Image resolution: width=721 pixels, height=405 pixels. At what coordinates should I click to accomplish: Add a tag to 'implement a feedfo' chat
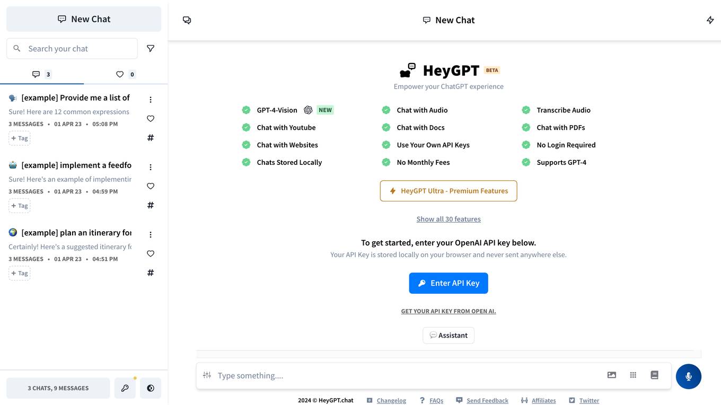point(20,206)
